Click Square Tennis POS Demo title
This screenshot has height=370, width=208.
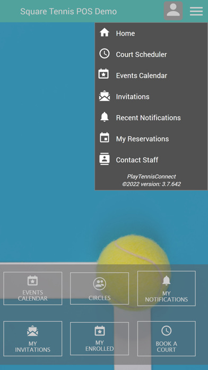(68, 11)
